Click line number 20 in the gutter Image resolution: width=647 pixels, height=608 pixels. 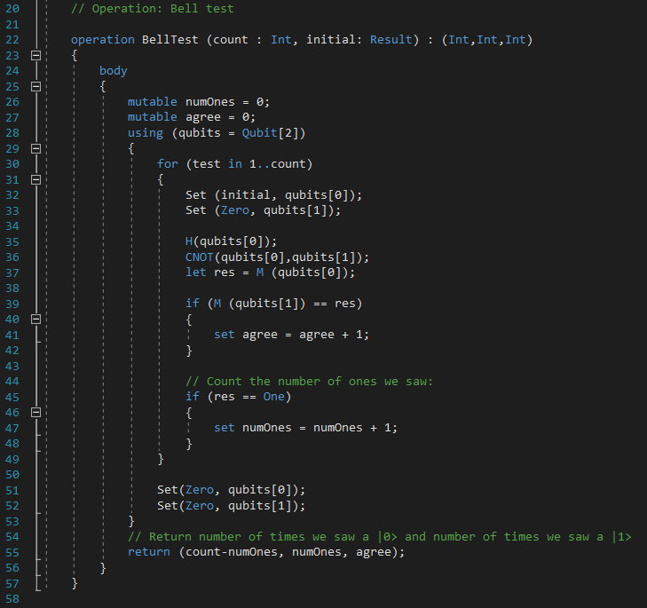click(12, 9)
